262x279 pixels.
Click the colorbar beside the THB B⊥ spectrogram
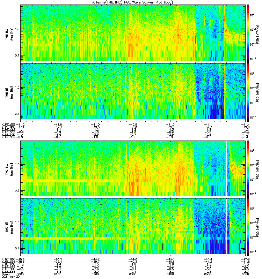pyautogui.click(x=248, y=33)
